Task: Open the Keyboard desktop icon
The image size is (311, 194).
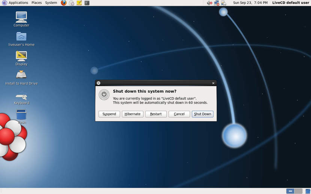Action: [x=21, y=95]
